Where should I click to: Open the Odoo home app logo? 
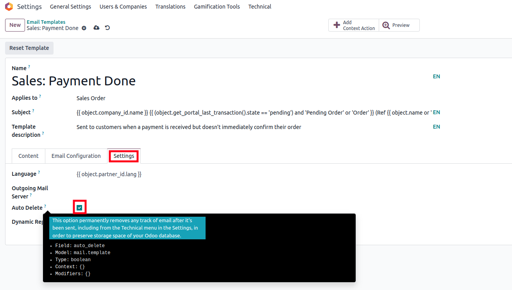(9, 7)
